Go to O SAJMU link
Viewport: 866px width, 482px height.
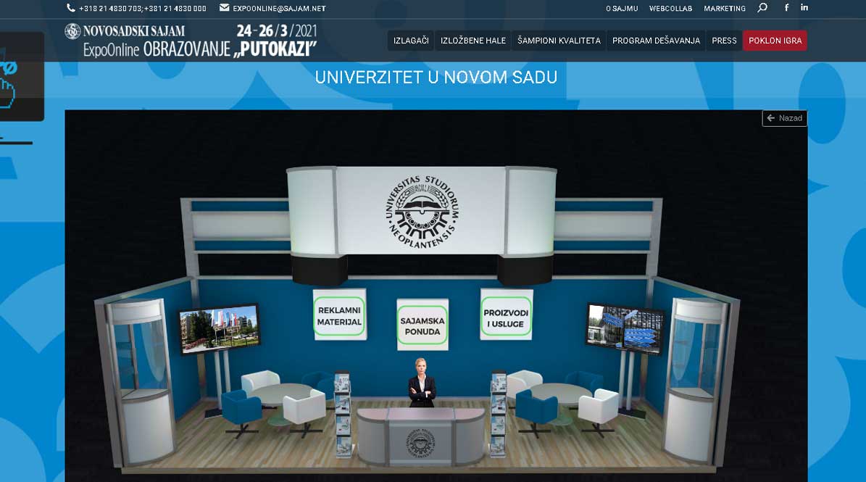pos(622,8)
